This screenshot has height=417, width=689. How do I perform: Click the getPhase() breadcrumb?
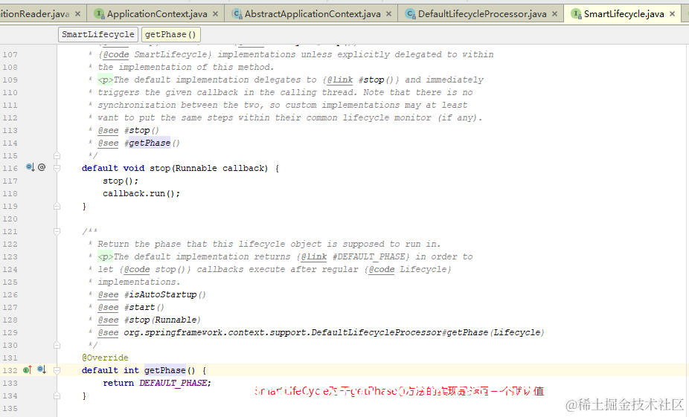point(170,34)
